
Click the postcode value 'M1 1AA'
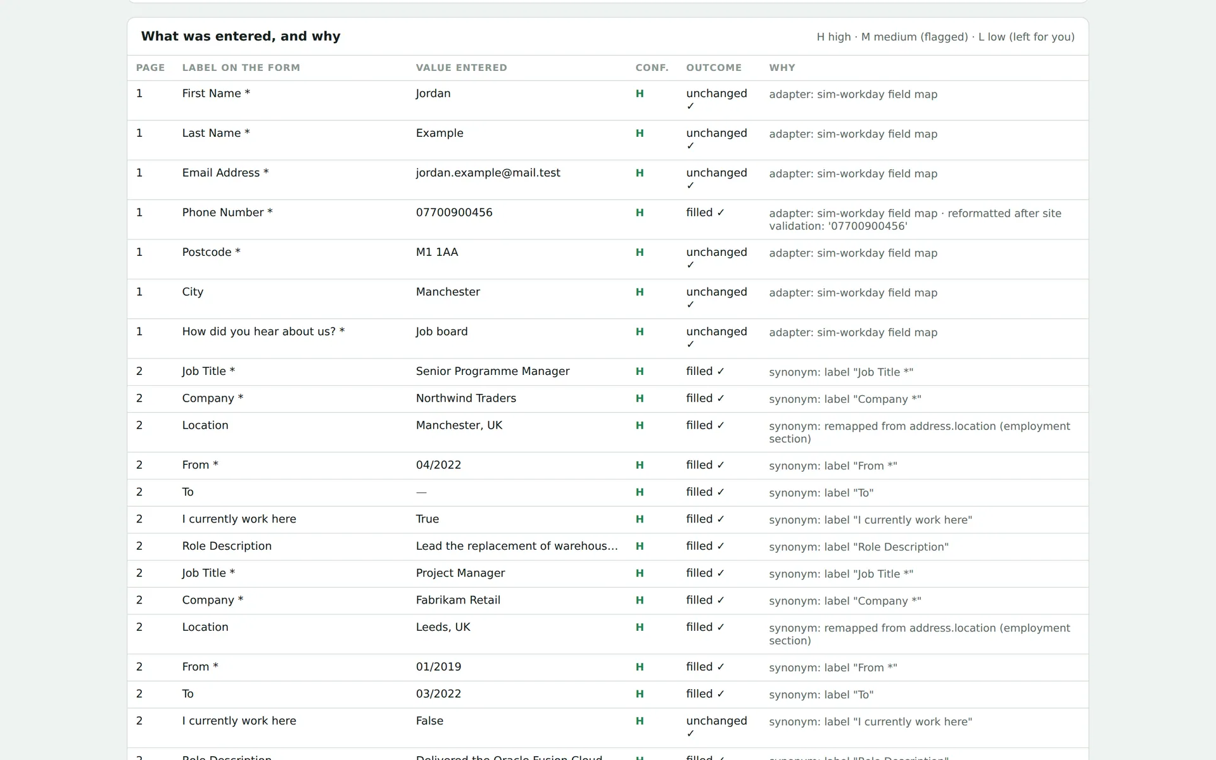437,252
